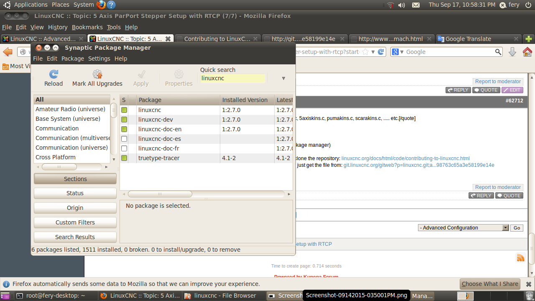This screenshot has width=535, height=301.
Task: Click the Quick search input field
Action: click(x=232, y=78)
